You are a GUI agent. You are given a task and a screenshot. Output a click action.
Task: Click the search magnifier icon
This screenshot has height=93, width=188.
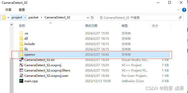click(x=180, y=18)
